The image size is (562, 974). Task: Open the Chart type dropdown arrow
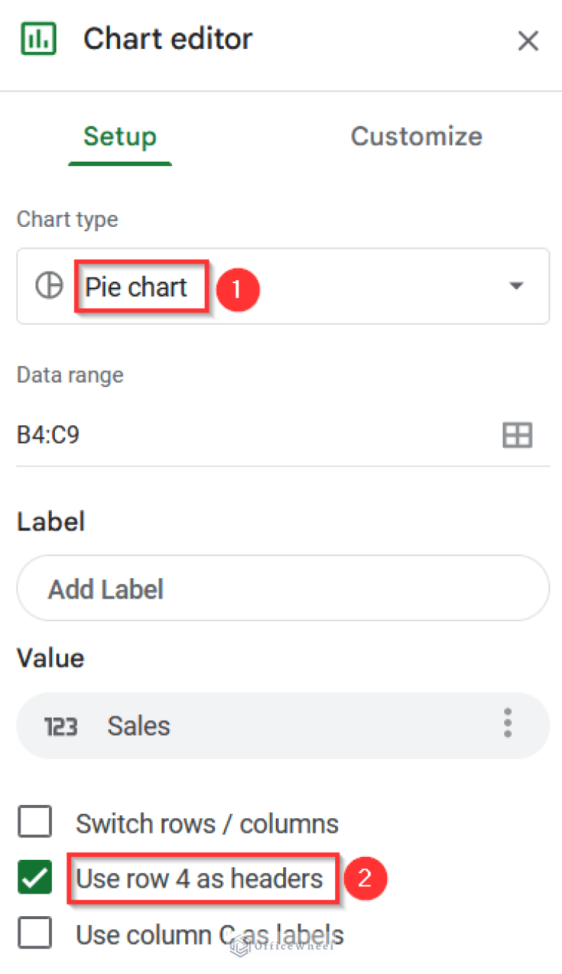click(517, 285)
